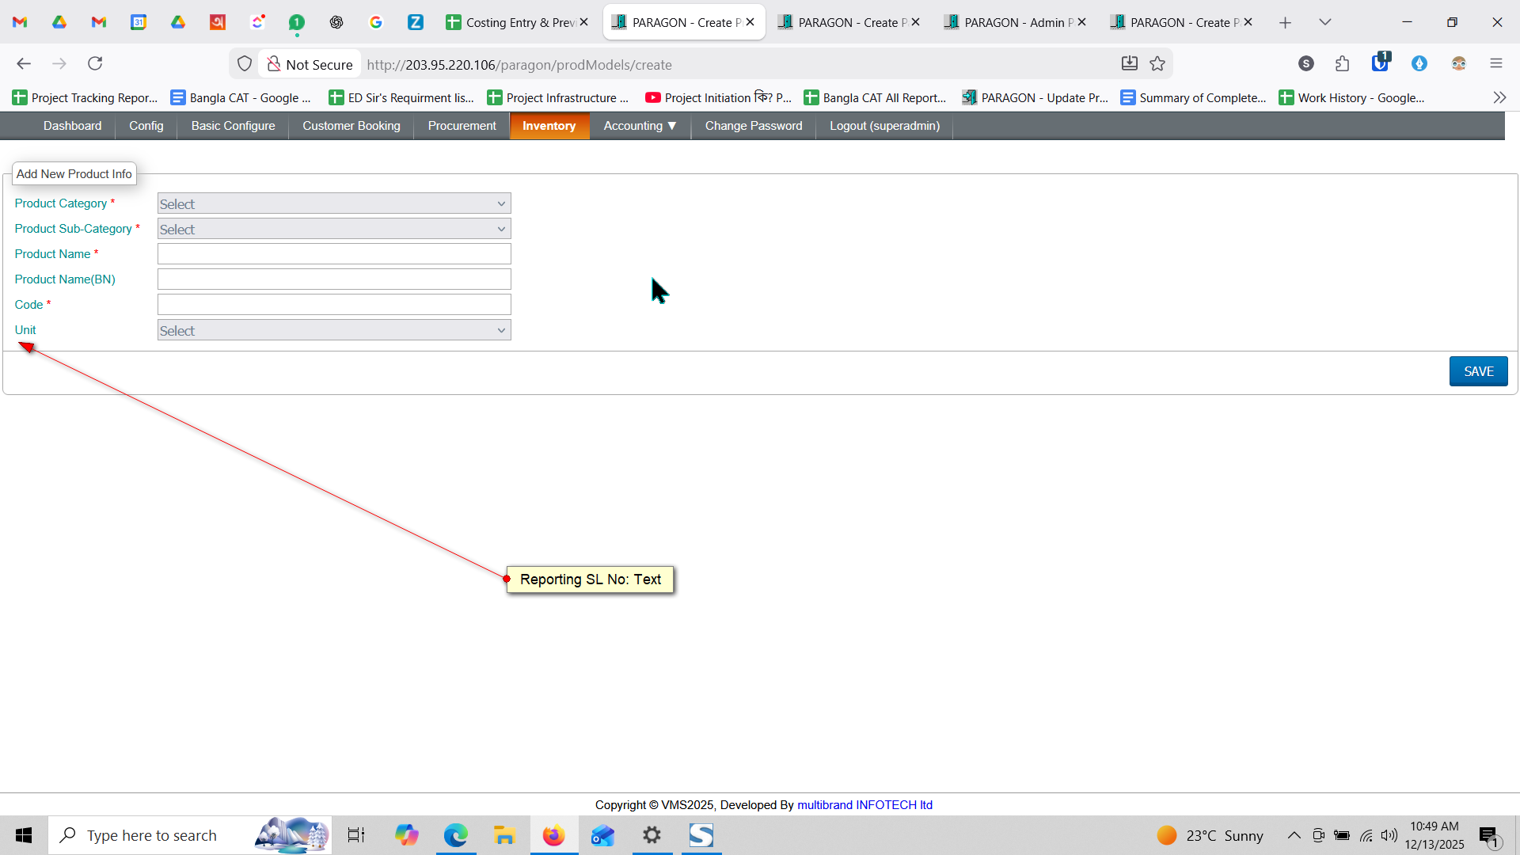Viewport: 1520px width, 855px height.
Task: Click the tracking protection shield icon
Action: [245, 64]
